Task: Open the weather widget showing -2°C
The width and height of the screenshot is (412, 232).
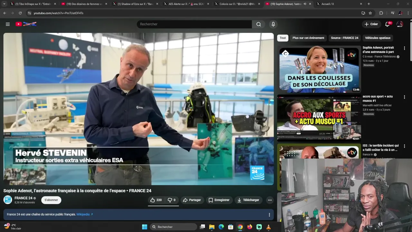Action: 13,227
